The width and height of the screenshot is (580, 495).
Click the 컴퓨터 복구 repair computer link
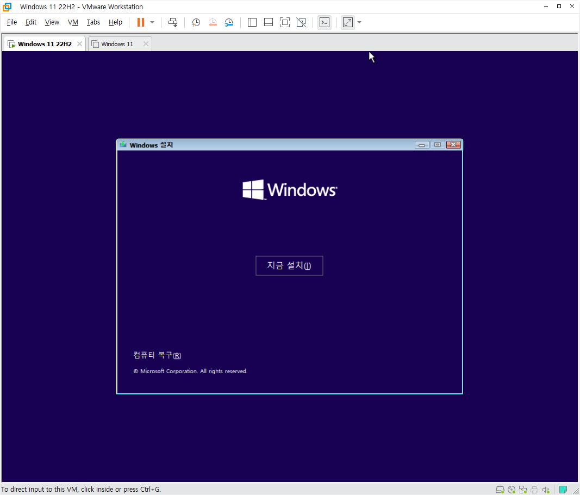tap(157, 355)
